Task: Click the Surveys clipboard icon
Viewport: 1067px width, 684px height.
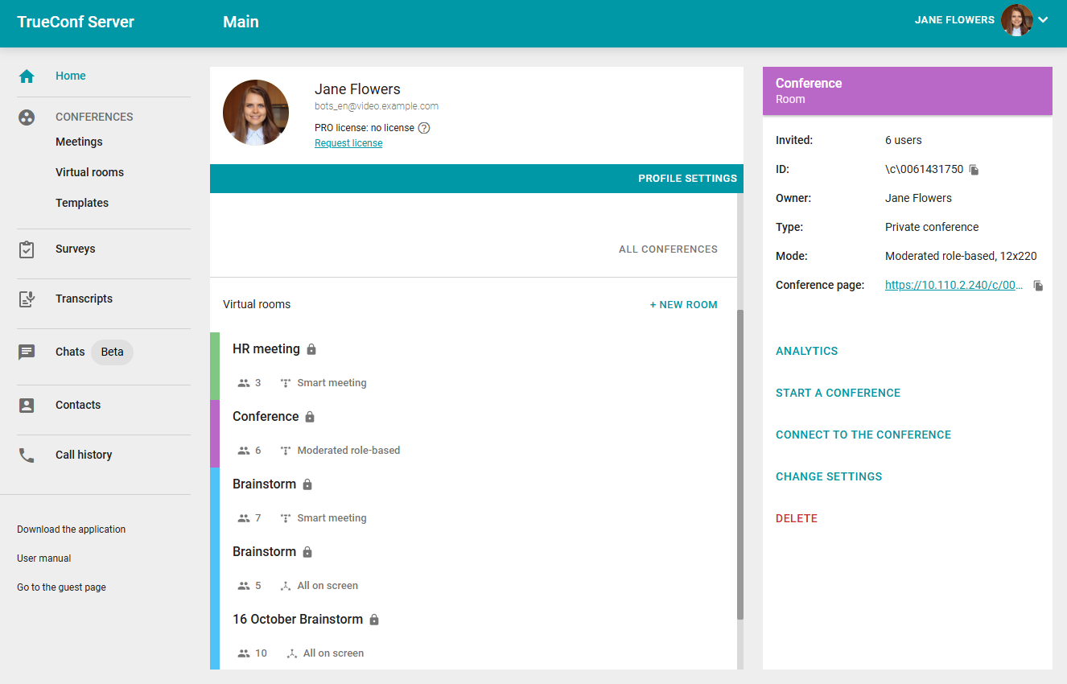Action: click(x=27, y=249)
